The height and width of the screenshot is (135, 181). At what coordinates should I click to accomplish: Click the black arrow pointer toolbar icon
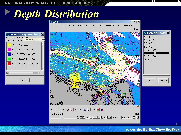click(81, 110)
